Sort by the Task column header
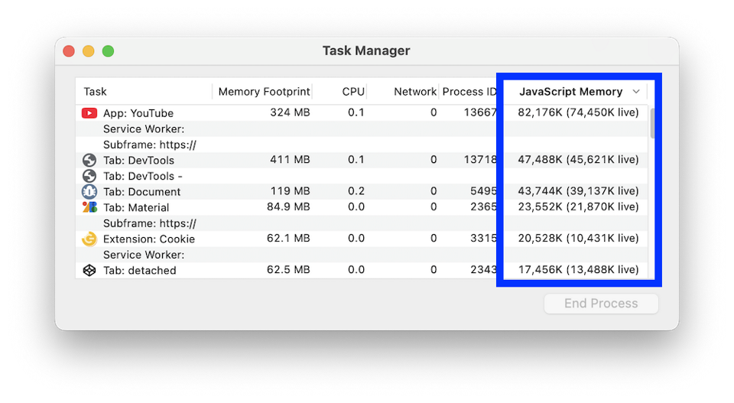Viewport: 734px width, 403px height. point(96,92)
